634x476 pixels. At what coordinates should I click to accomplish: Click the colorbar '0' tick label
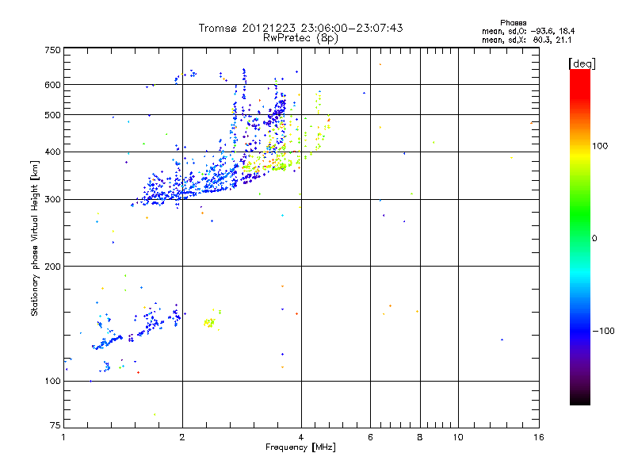(x=594, y=239)
